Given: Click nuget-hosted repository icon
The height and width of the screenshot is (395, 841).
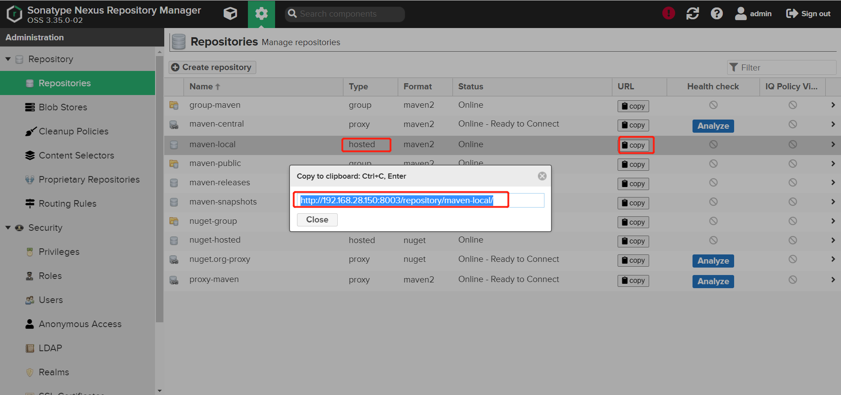Looking at the screenshot, I should (174, 241).
